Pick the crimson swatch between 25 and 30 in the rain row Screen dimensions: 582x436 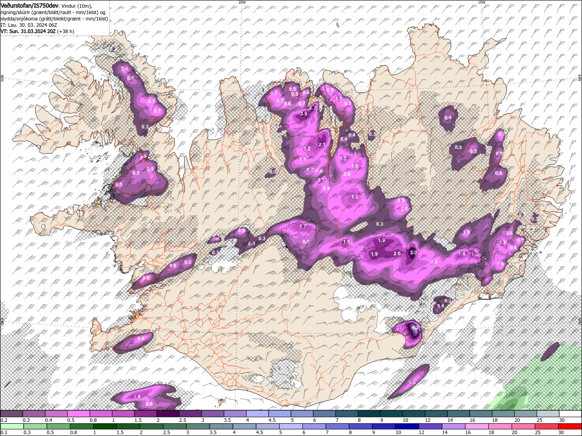[x=547, y=426]
